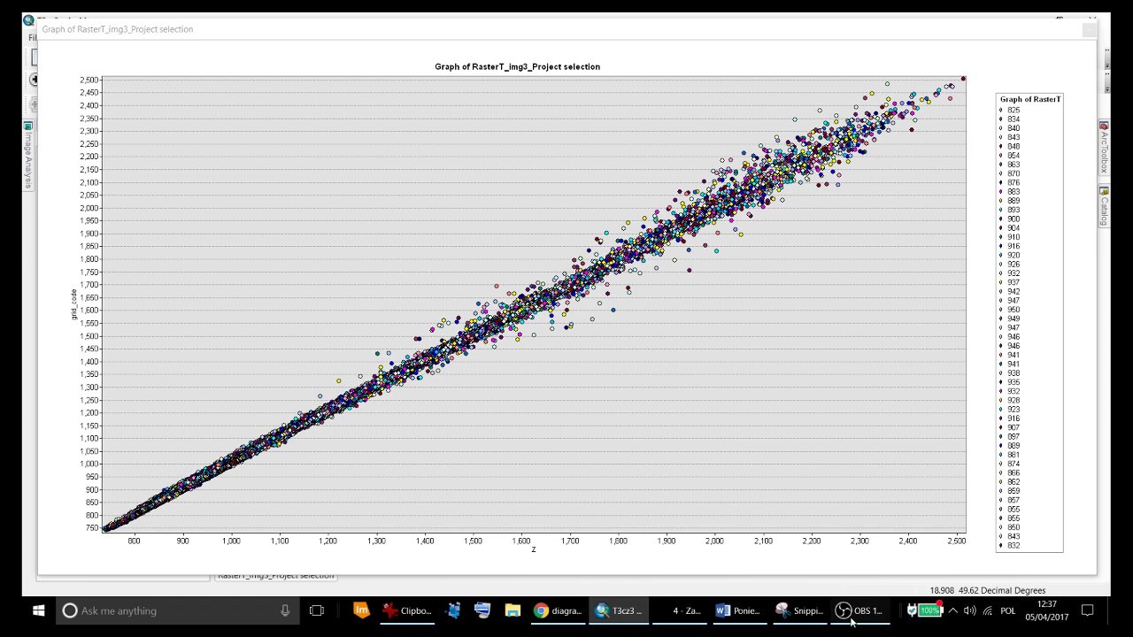The height and width of the screenshot is (637, 1133).
Task: Click the coordinates readout '18.908 49.62 Decimal Degrees'
Action: 987,590
